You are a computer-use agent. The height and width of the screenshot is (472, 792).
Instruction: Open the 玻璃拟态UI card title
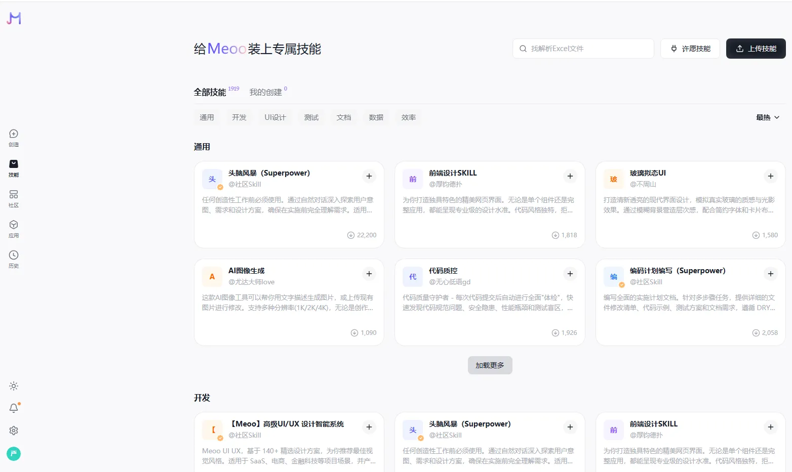[648, 173]
